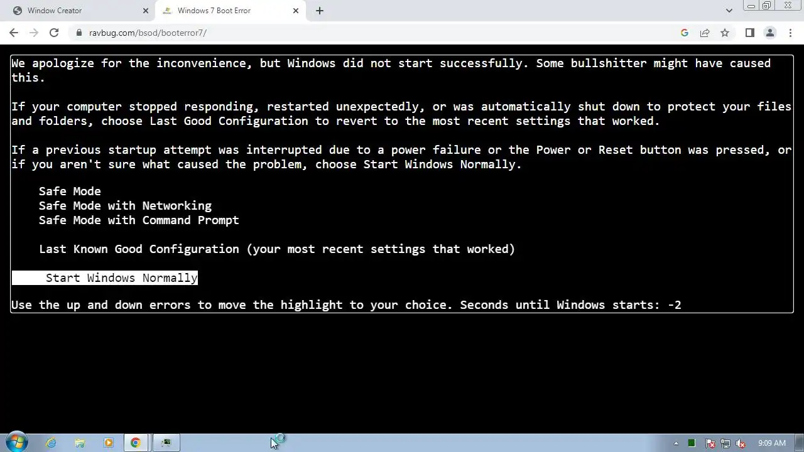
Task: Minimize the Chrome window
Action: tap(751, 6)
